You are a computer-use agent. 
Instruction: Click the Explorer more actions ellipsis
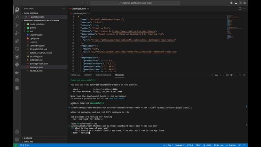[64, 9]
